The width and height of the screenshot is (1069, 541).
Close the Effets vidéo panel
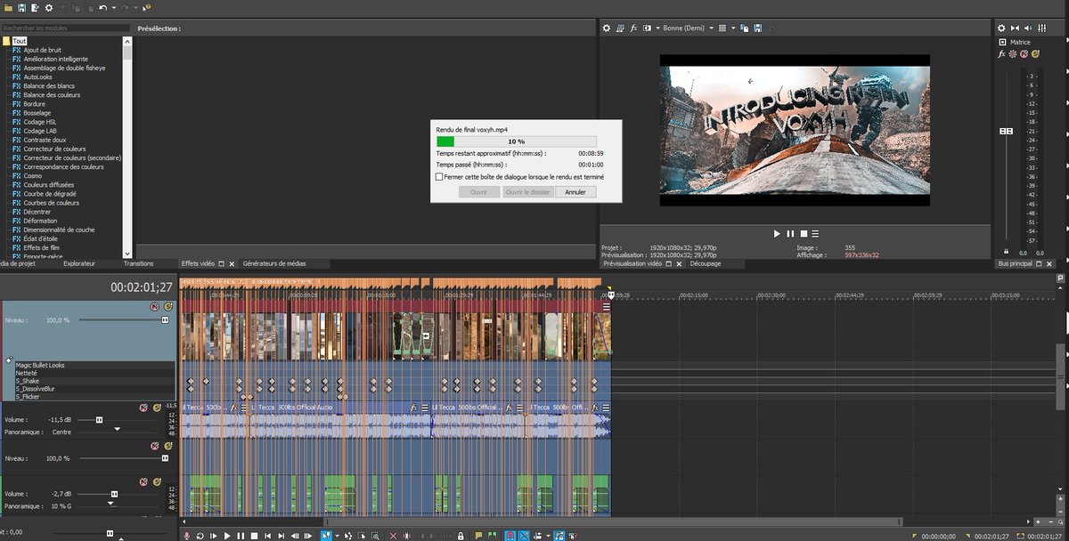coord(232,263)
